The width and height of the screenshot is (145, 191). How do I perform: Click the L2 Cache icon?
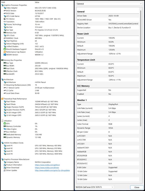pyautogui.click(x=5, y=91)
